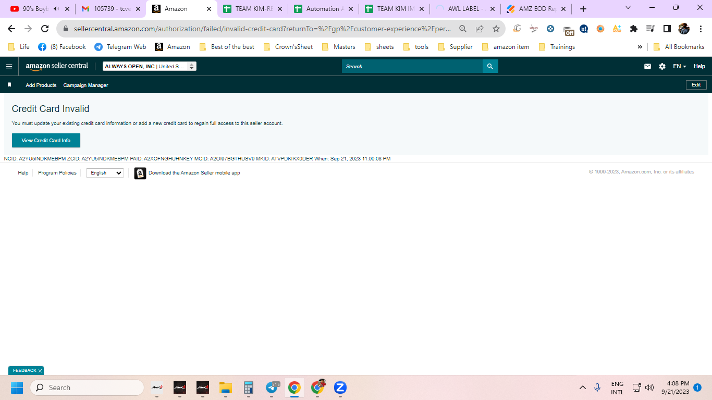
Task: Open the notification center badge
Action: [x=697, y=387]
